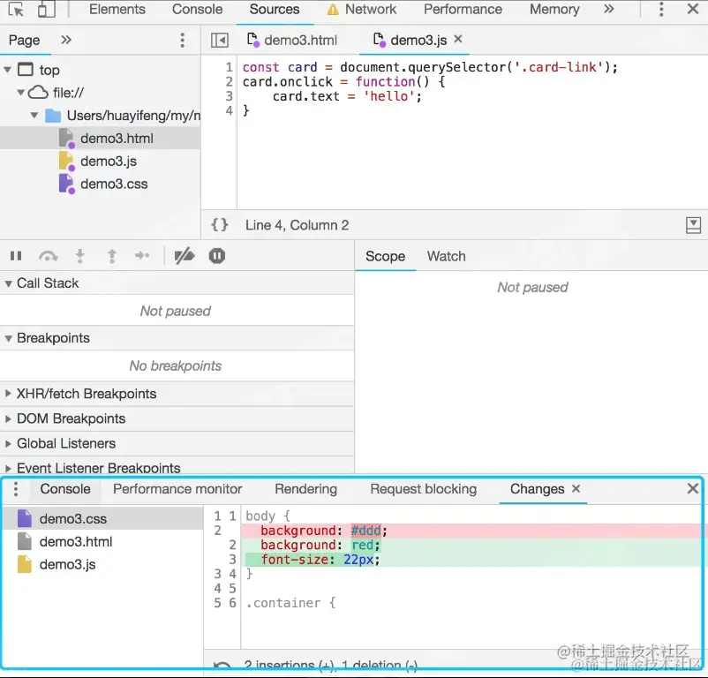708x678 pixels.
Task: Show more navigator tabs chevron next to Page
Action: 66,40
